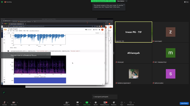Select zoom baa02 participant tile

coord(171,32)
